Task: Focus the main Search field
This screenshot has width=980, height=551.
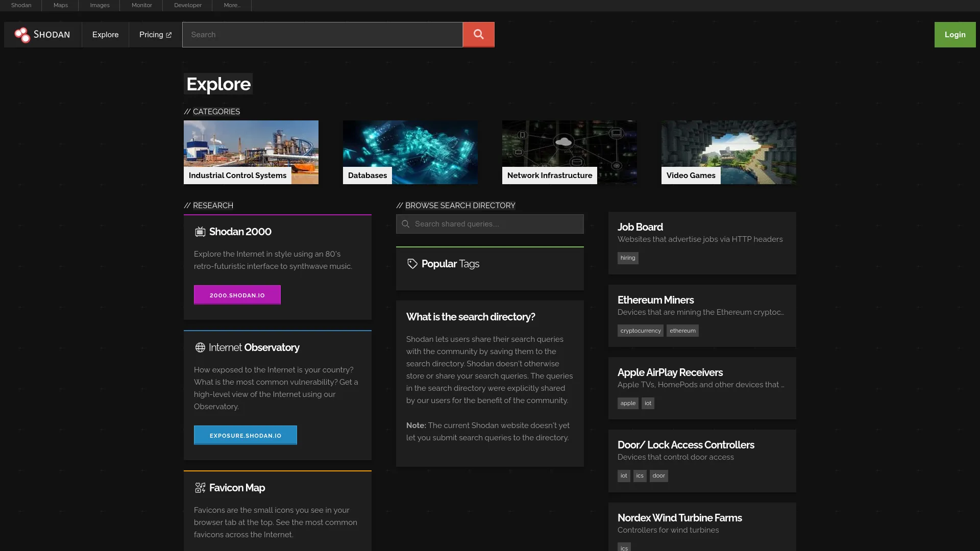Action: [x=323, y=35]
